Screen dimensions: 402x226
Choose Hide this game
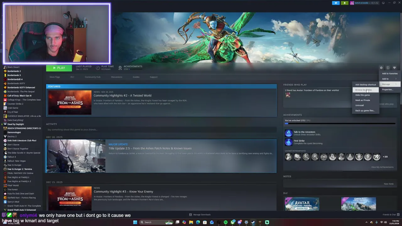tap(366, 95)
